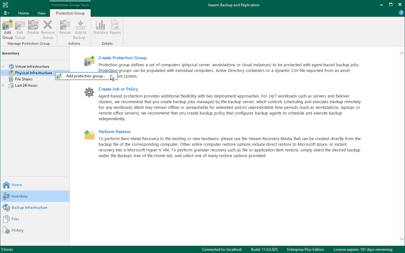This screenshot has width=405, height=253.
Task: Go to the Home navigation view
Action: (35, 185)
